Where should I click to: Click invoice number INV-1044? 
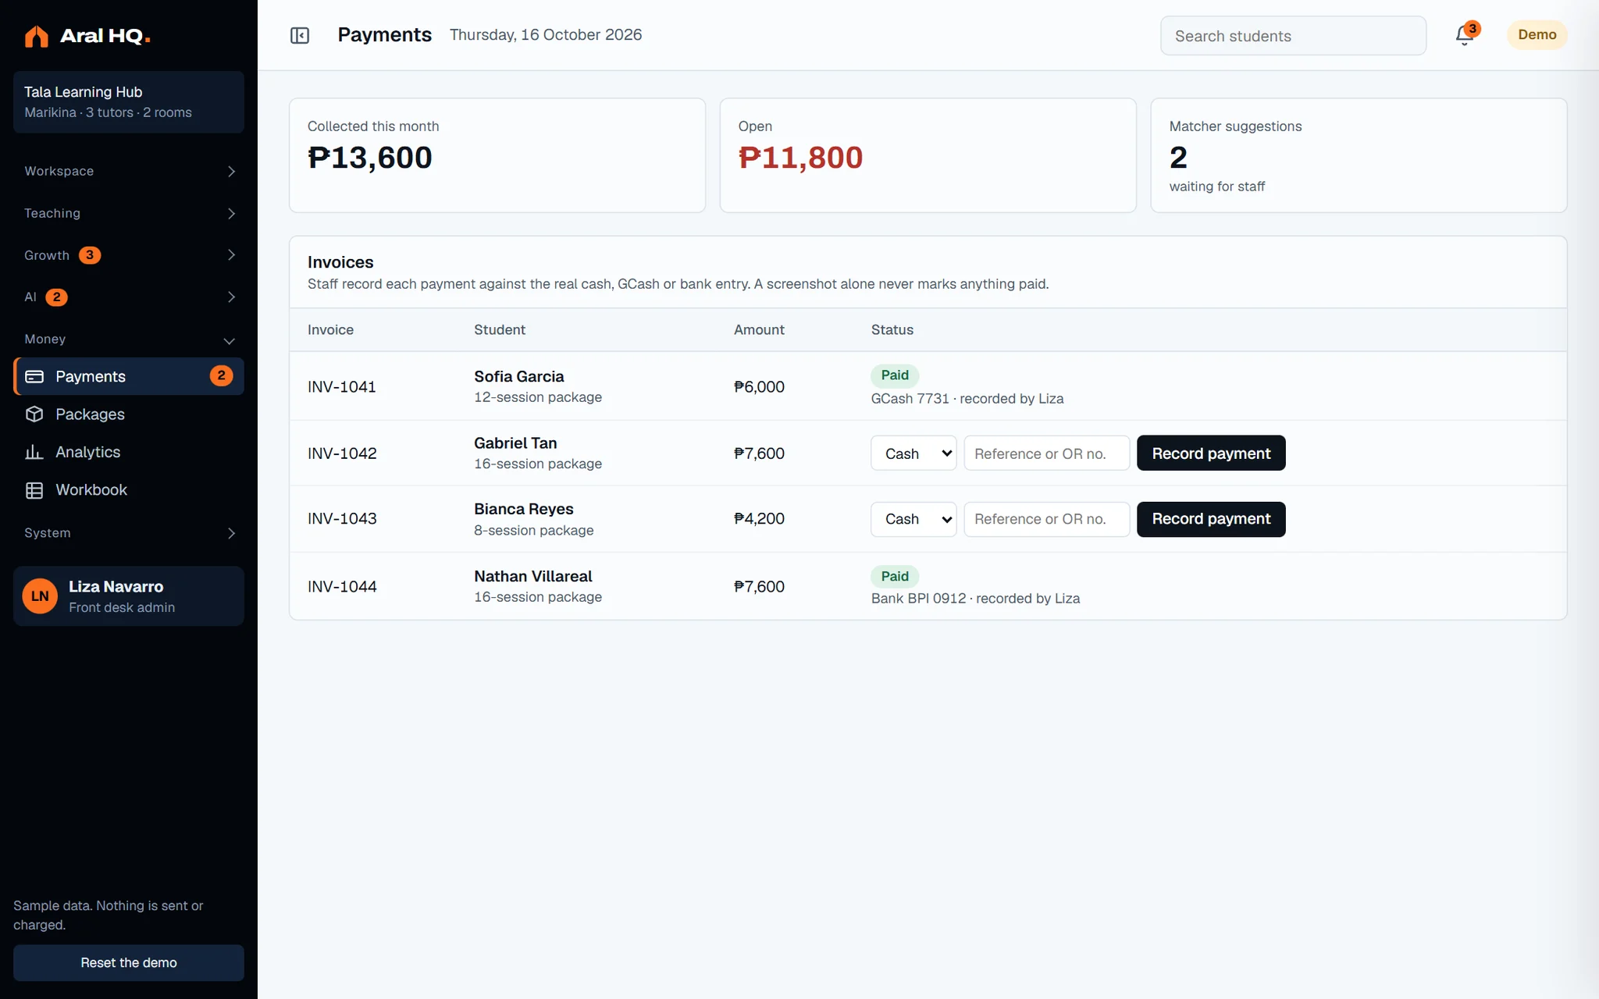(342, 587)
